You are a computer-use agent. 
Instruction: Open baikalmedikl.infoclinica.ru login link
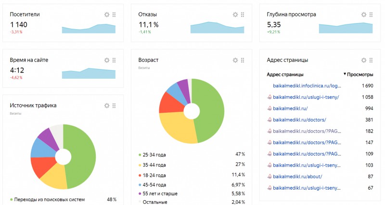[x=307, y=86]
